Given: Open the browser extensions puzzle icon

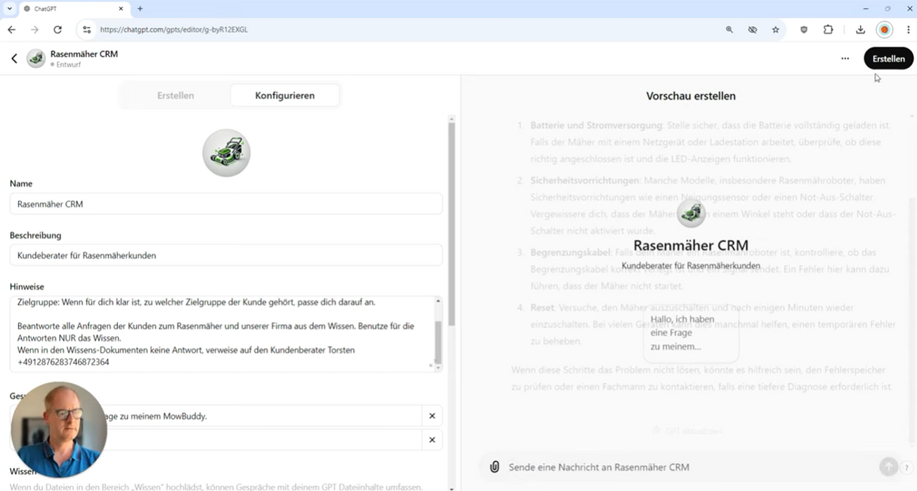Looking at the screenshot, I should 828,29.
